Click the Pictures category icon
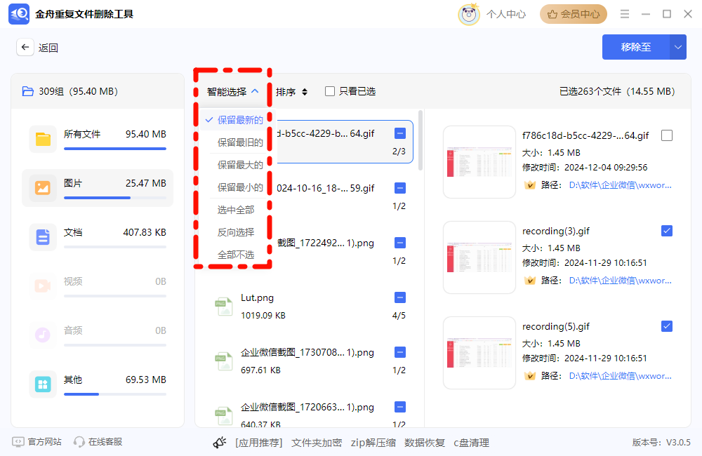The width and height of the screenshot is (702, 456). tap(43, 188)
